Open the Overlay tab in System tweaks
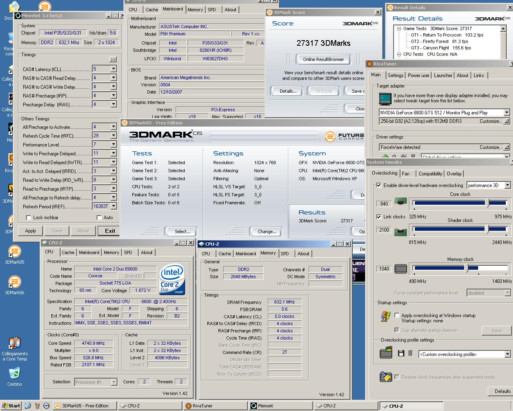513x411 pixels. [454, 174]
